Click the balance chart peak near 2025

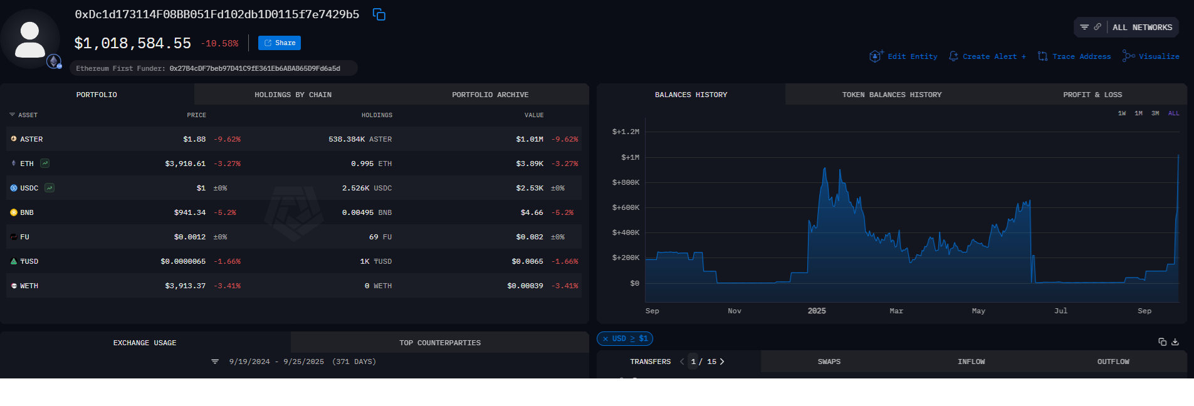824,169
